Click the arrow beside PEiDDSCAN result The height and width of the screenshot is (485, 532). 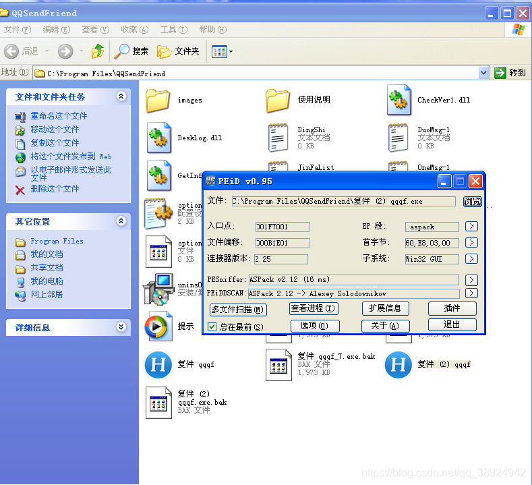point(471,293)
